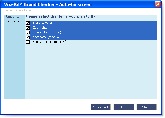Uncheck the Comments (remove) checkbox

pos(28,32)
